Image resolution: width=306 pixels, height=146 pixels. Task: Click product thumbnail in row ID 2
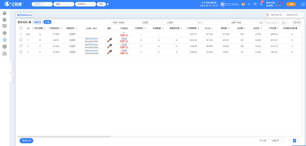109,46
